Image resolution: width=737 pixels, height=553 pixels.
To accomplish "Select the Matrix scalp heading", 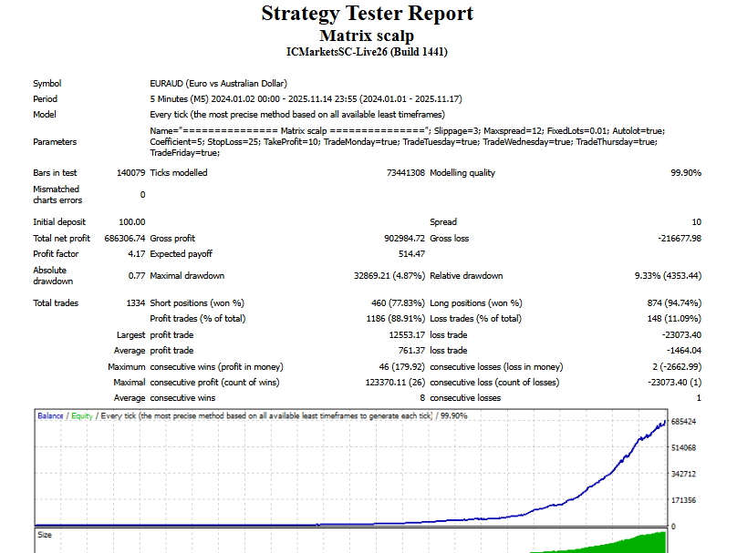I will pyautogui.click(x=367, y=36).
